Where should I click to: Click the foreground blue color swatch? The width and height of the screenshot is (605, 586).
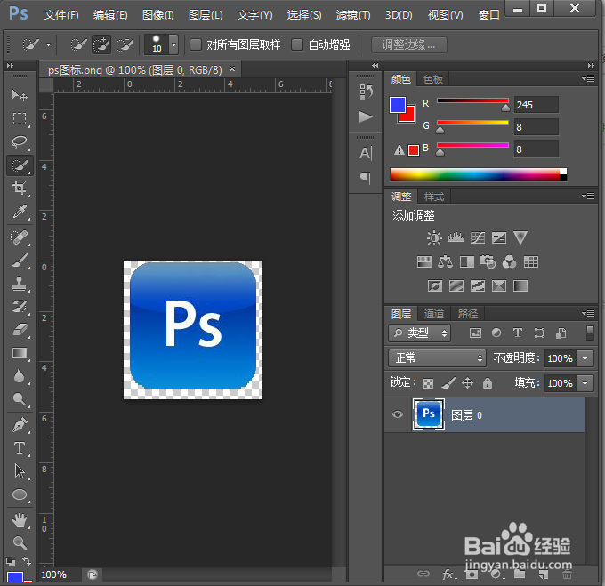[397, 104]
